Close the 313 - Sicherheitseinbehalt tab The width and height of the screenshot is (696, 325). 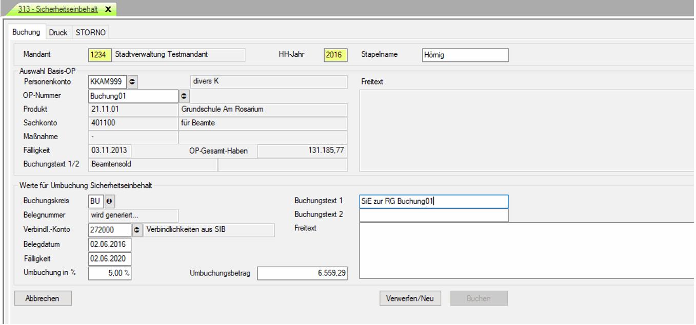(108, 9)
